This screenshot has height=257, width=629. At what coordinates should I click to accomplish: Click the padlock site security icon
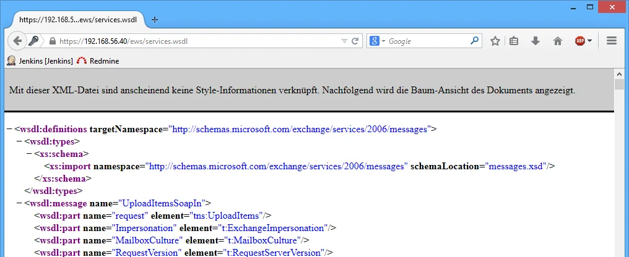52,41
